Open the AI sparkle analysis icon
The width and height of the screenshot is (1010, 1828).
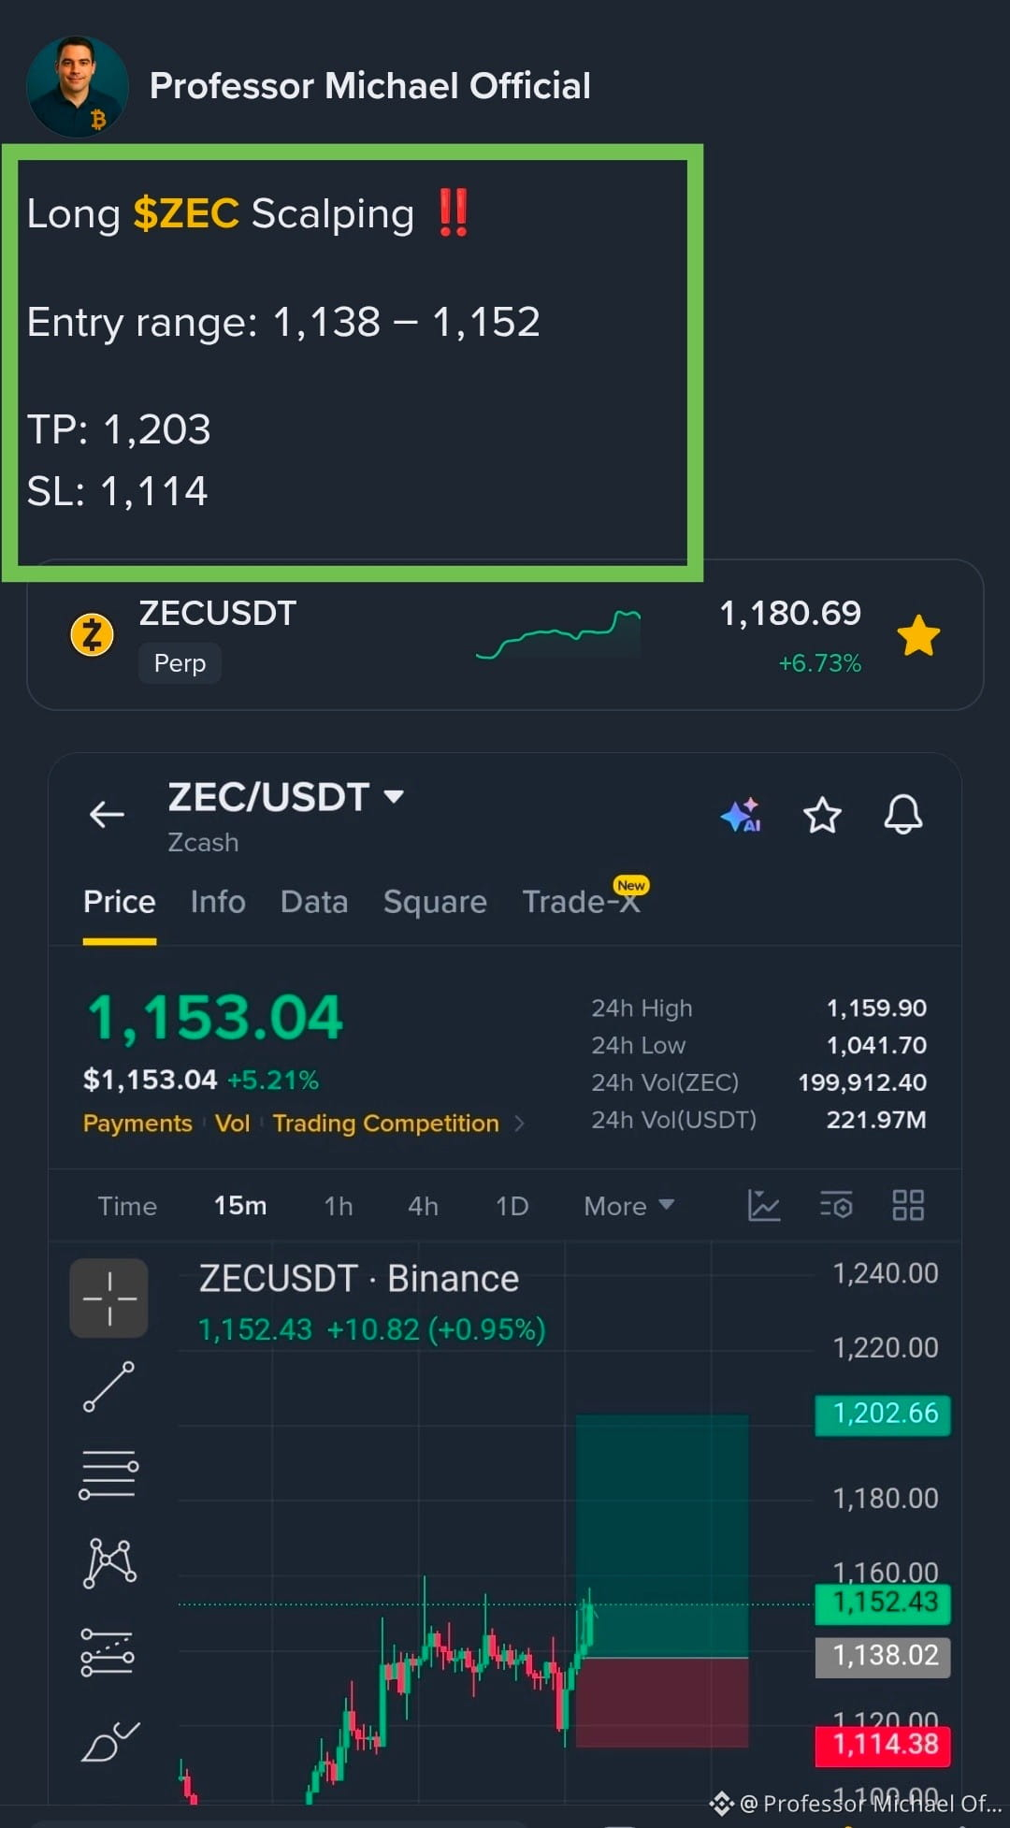[x=742, y=815]
